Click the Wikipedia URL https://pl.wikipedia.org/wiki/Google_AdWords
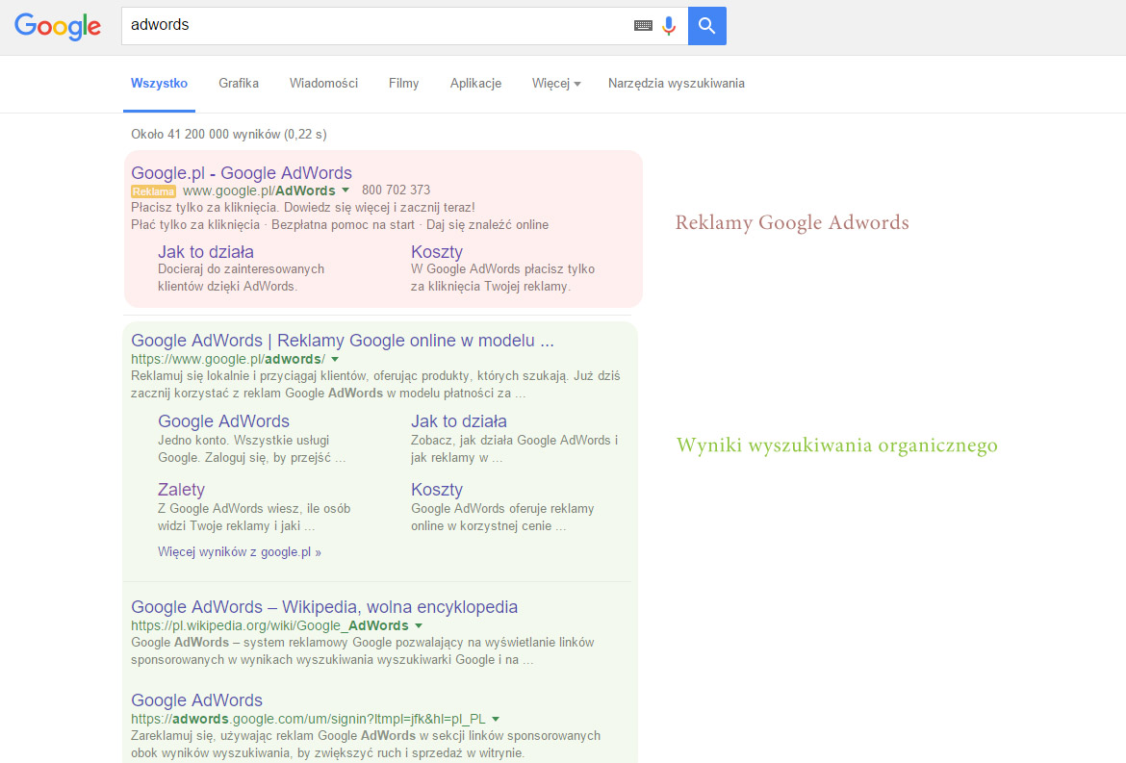The width and height of the screenshot is (1126, 763). click(269, 626)
